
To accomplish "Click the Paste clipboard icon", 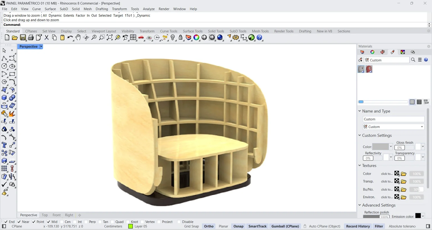I will click(62, 37).
